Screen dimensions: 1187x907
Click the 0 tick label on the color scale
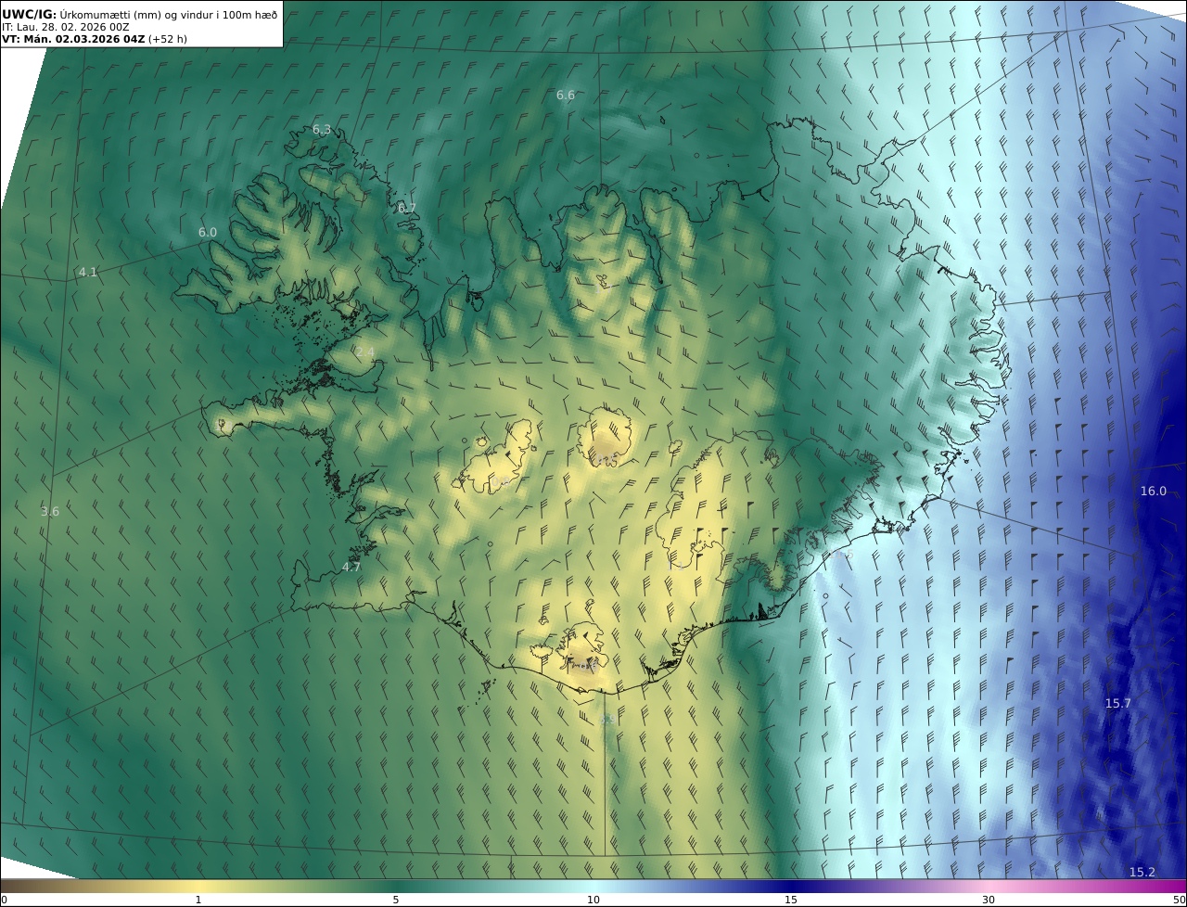[x=4, y=900]
